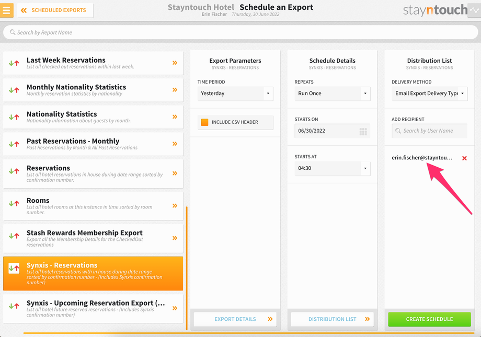Select Past Reservations - Monthly export
Image resolution: width=481 pixels, height=337 pixels.
(93, 144)
